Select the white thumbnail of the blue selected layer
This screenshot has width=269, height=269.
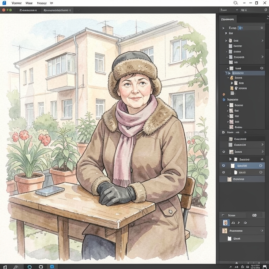(232, 165)
